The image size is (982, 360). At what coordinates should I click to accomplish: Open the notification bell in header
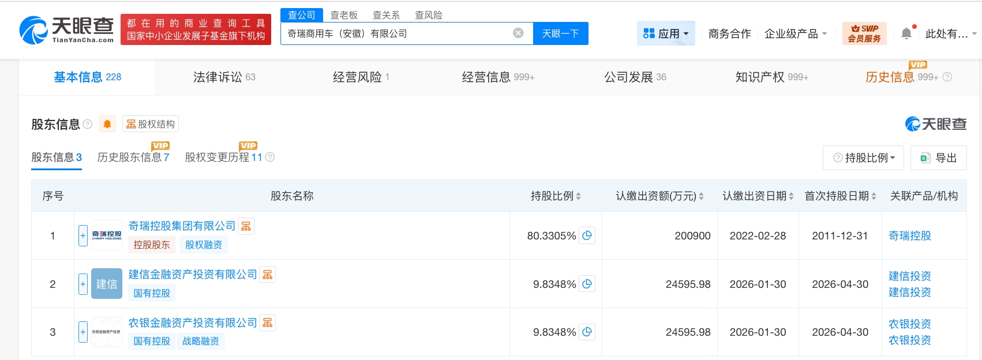(x=906, y=33)
